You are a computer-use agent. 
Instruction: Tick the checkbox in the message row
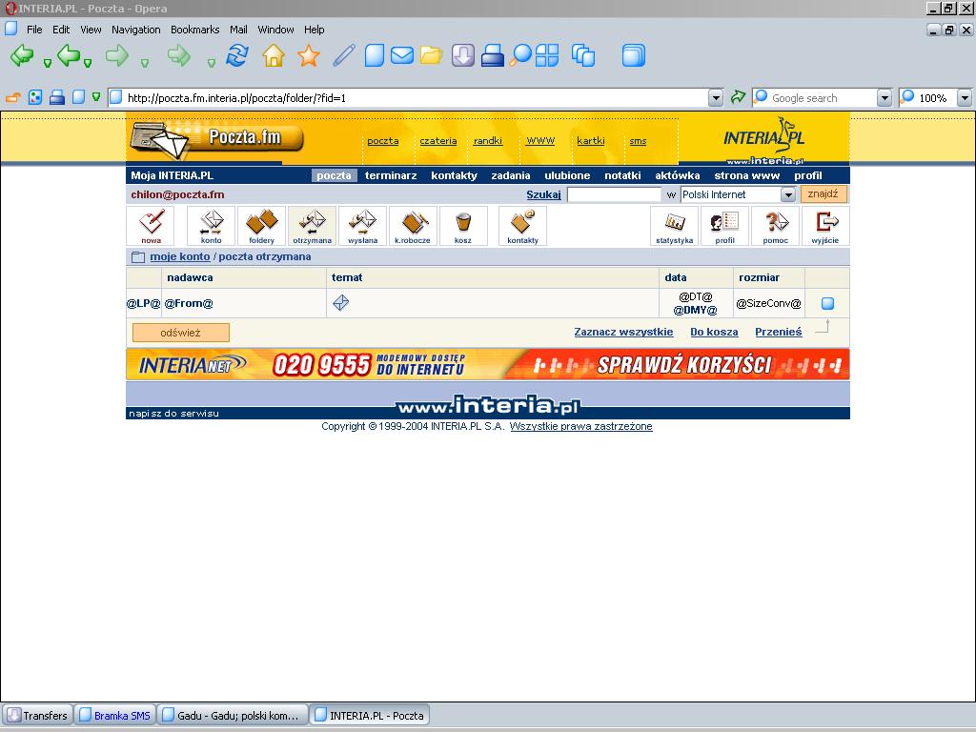pyautogui.click(x=827, y=304)
